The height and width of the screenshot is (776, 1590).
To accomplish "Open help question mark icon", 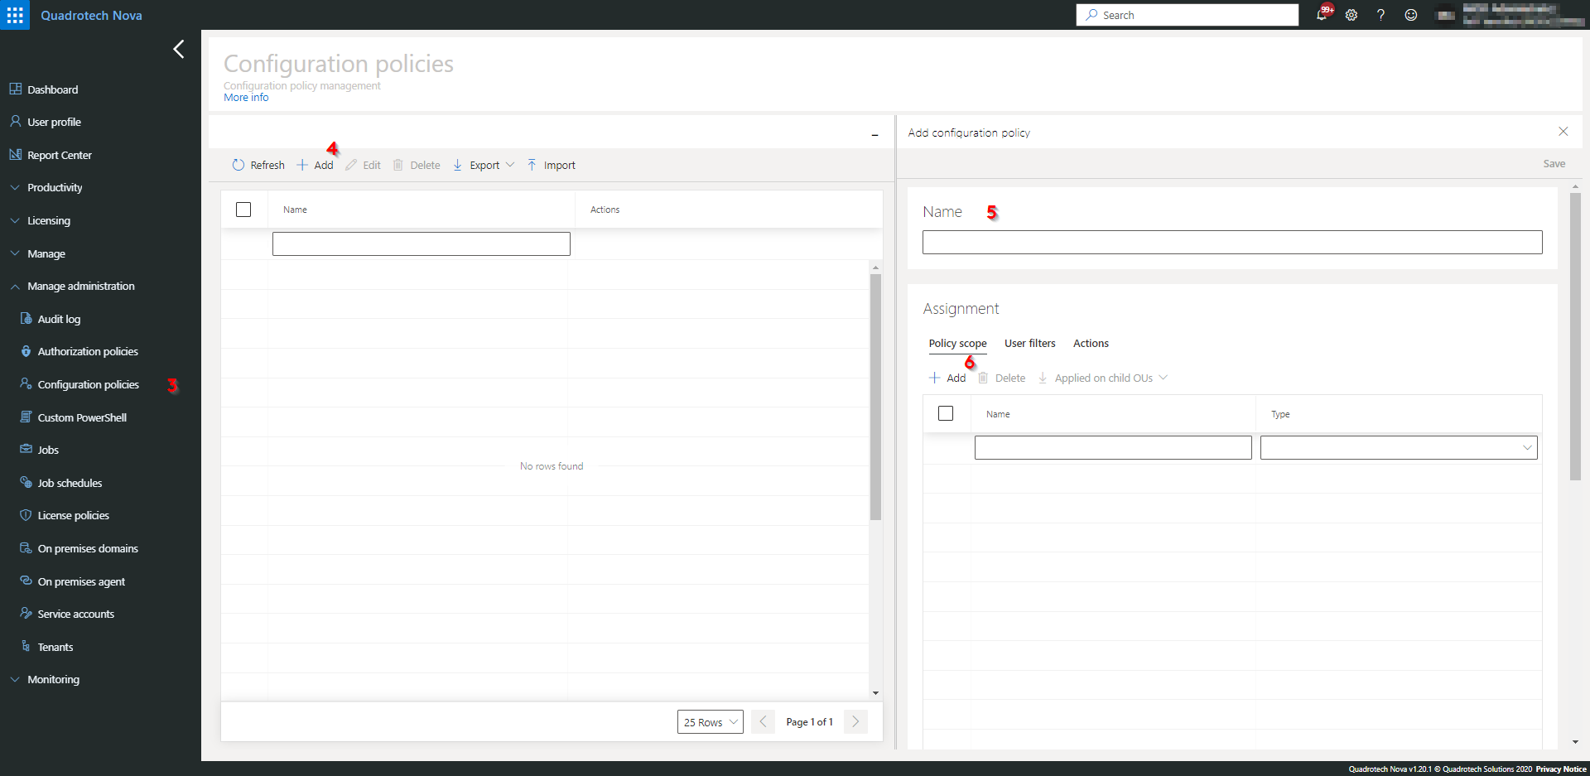I will [x=1380, y=15].
